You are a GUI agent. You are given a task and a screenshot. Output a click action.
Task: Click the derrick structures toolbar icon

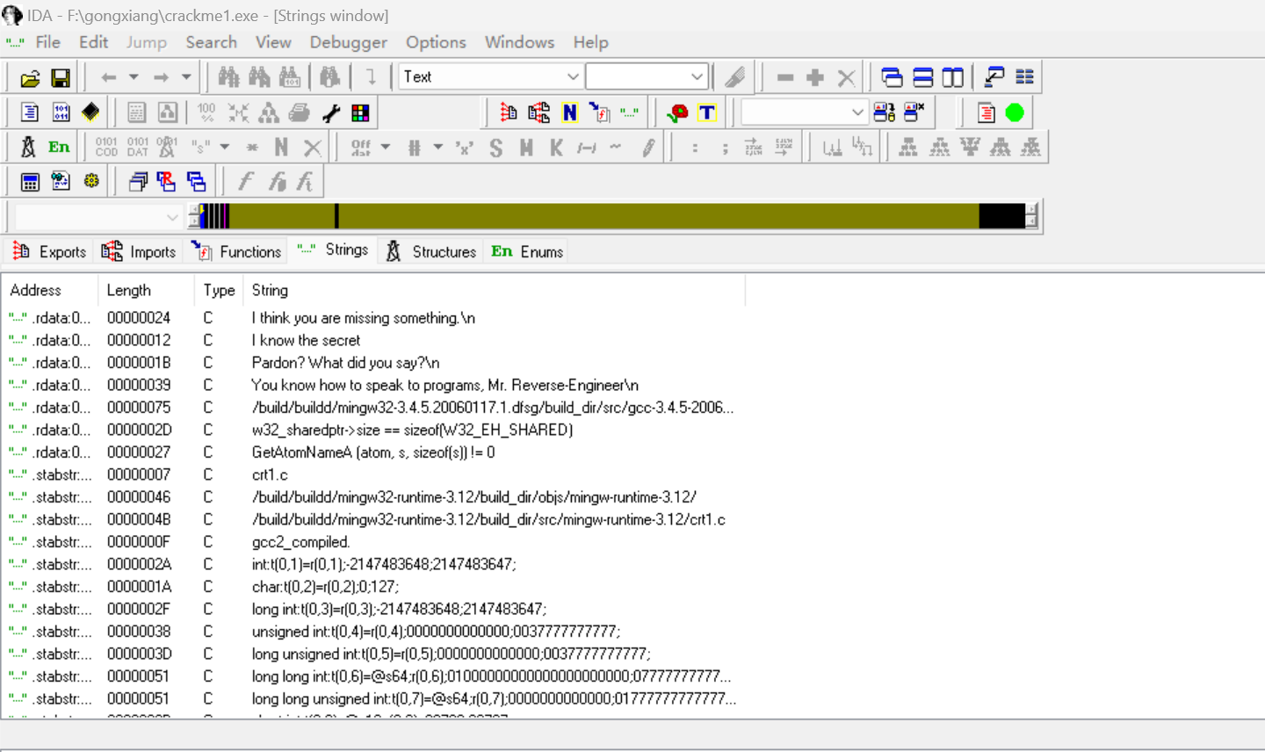pyautogui.click(x=28, y=147)
